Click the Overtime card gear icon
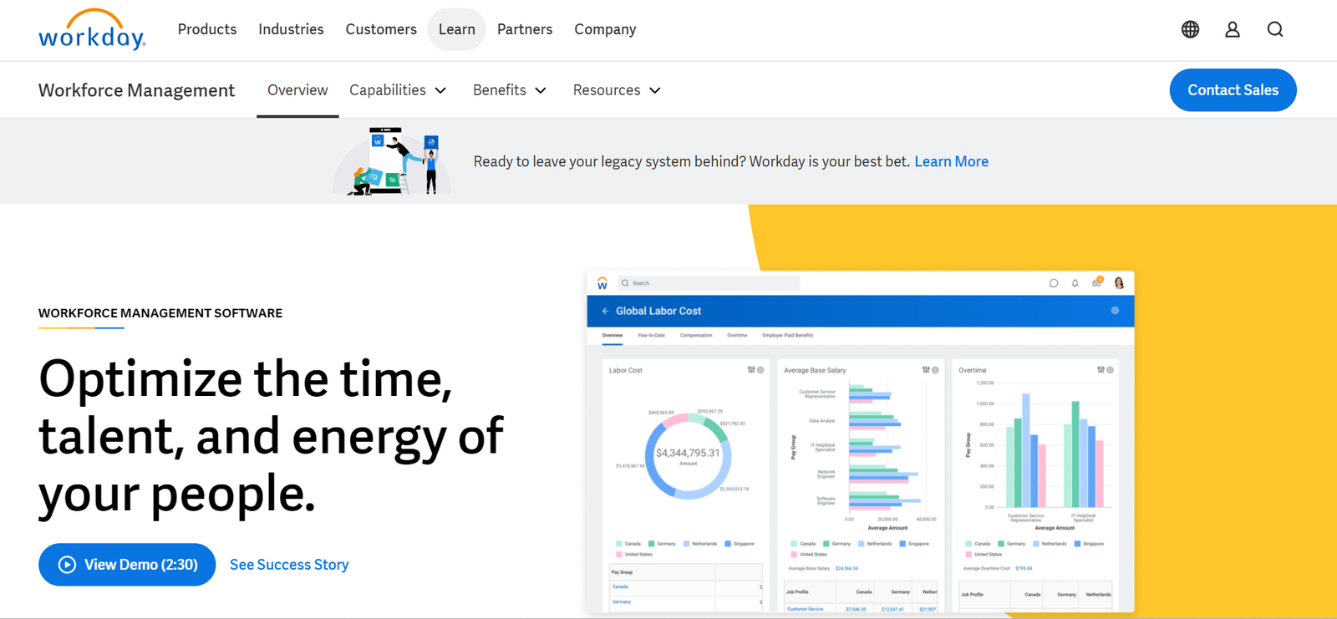 [x=1110, y=370]
